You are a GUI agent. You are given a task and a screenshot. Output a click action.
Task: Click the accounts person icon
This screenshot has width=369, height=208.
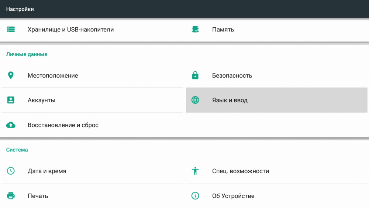tap(11, 100)
